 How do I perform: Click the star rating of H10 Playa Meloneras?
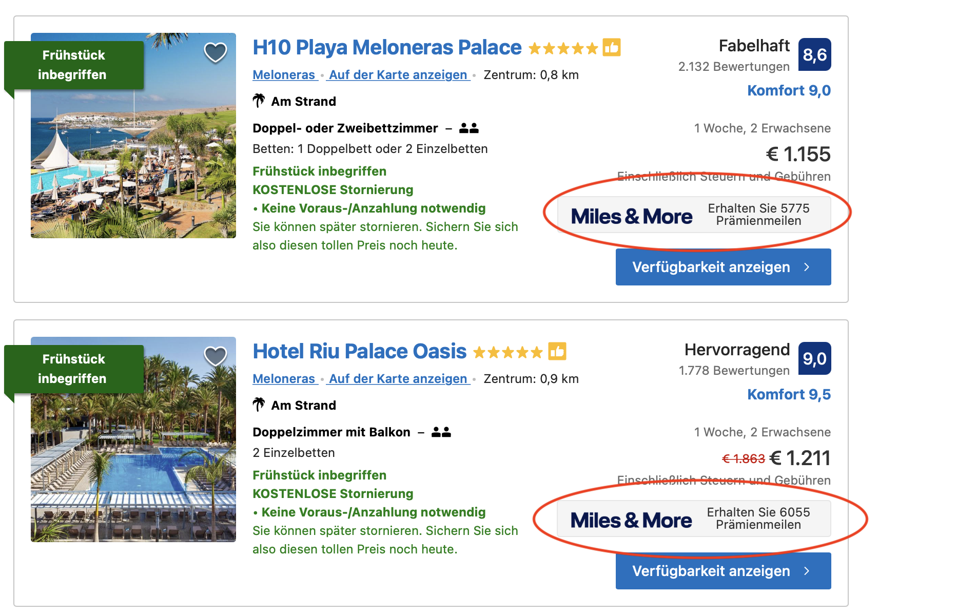[563, 49]
